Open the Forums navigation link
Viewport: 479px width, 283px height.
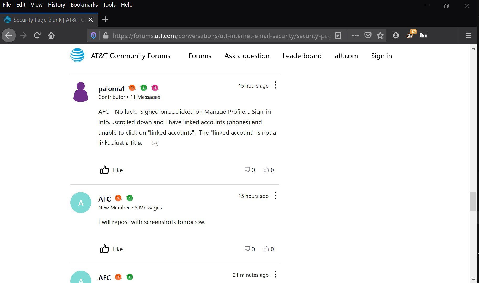point(200,56)
